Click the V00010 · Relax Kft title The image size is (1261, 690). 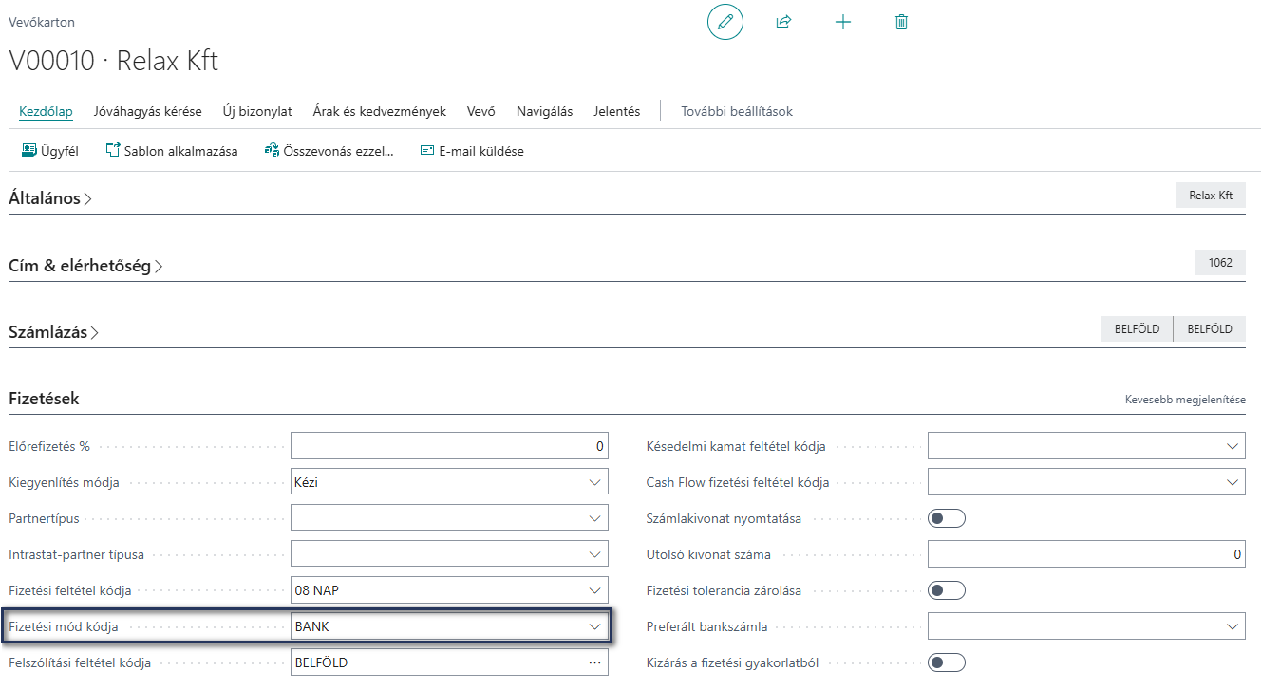tap(113, 61)
